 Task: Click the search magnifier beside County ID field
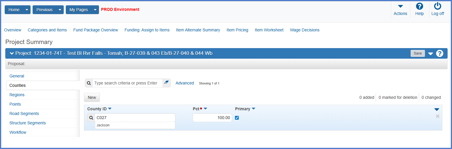pyautogui.click(x=91, y=118)
